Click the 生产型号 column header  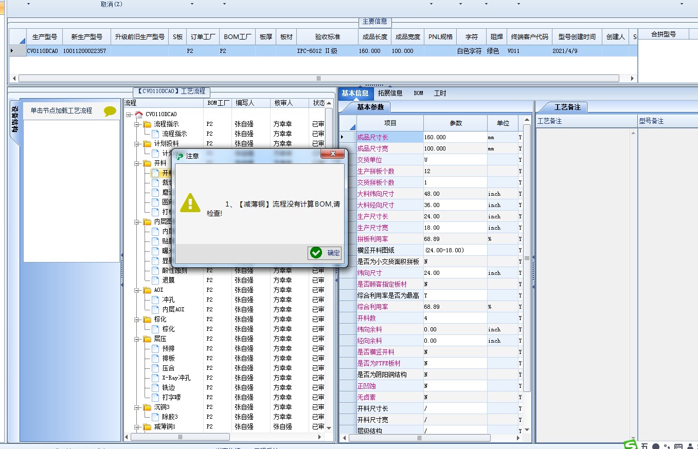coord(45,37)
